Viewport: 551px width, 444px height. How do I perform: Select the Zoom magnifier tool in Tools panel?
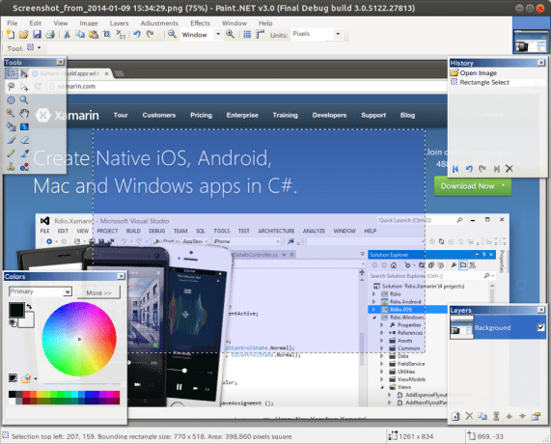click(x=24, y=100)
